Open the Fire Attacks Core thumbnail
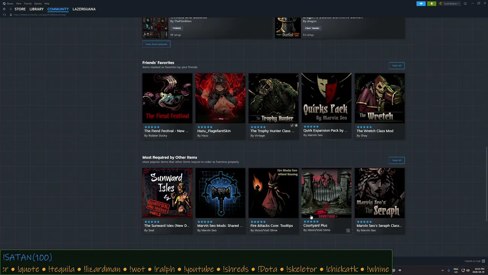 pyautogui.click(x=273, y=193)
